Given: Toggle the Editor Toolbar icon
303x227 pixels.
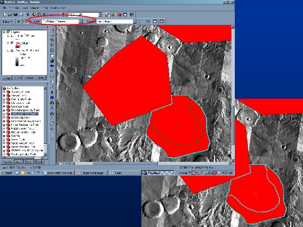Looking at the screenshot, I should (x=107, y=15).
